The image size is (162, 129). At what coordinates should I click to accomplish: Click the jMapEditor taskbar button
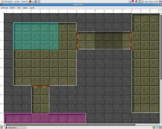click(15, 128)
